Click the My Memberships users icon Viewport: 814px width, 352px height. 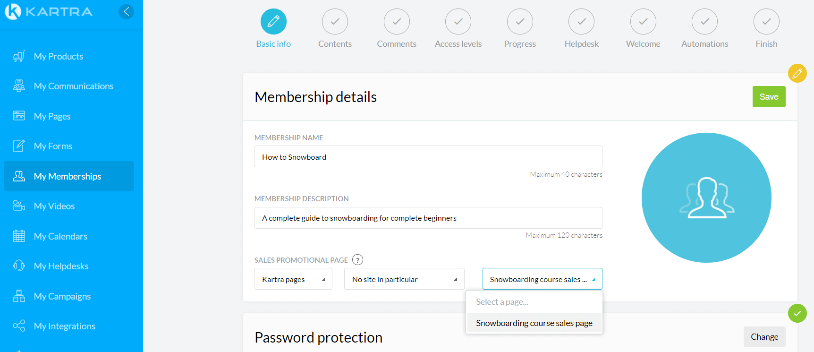[19, 176]
